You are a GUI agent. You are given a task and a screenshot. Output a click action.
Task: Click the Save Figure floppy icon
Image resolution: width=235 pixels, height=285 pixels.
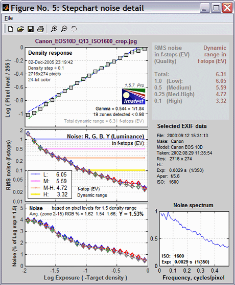point(31,29)
